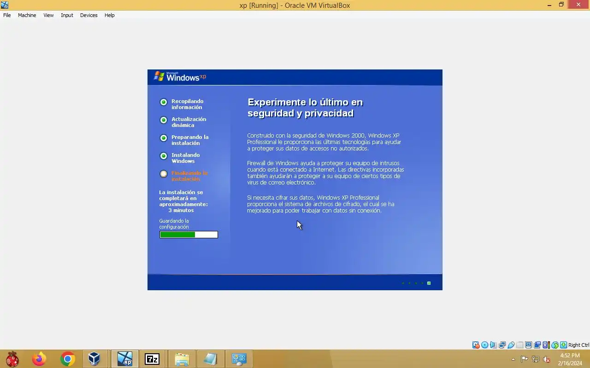The width and height of the screenshot is (590, 368).
Task: Click the muted volume tray icon
Action: pyautogui.click(x=547, y=359)
